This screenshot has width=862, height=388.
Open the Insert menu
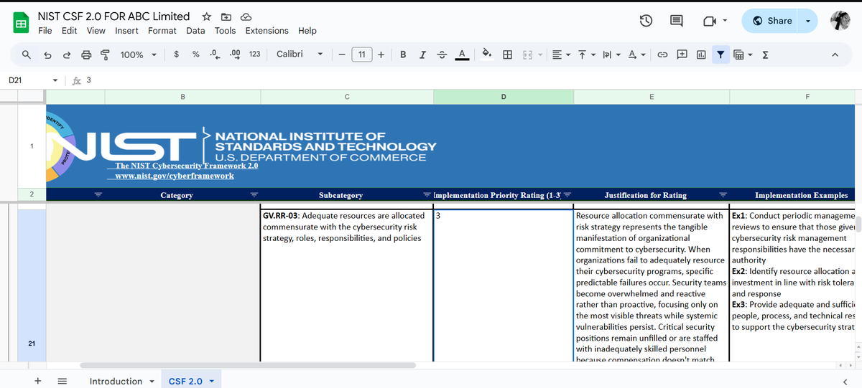(x=127, y=31)
